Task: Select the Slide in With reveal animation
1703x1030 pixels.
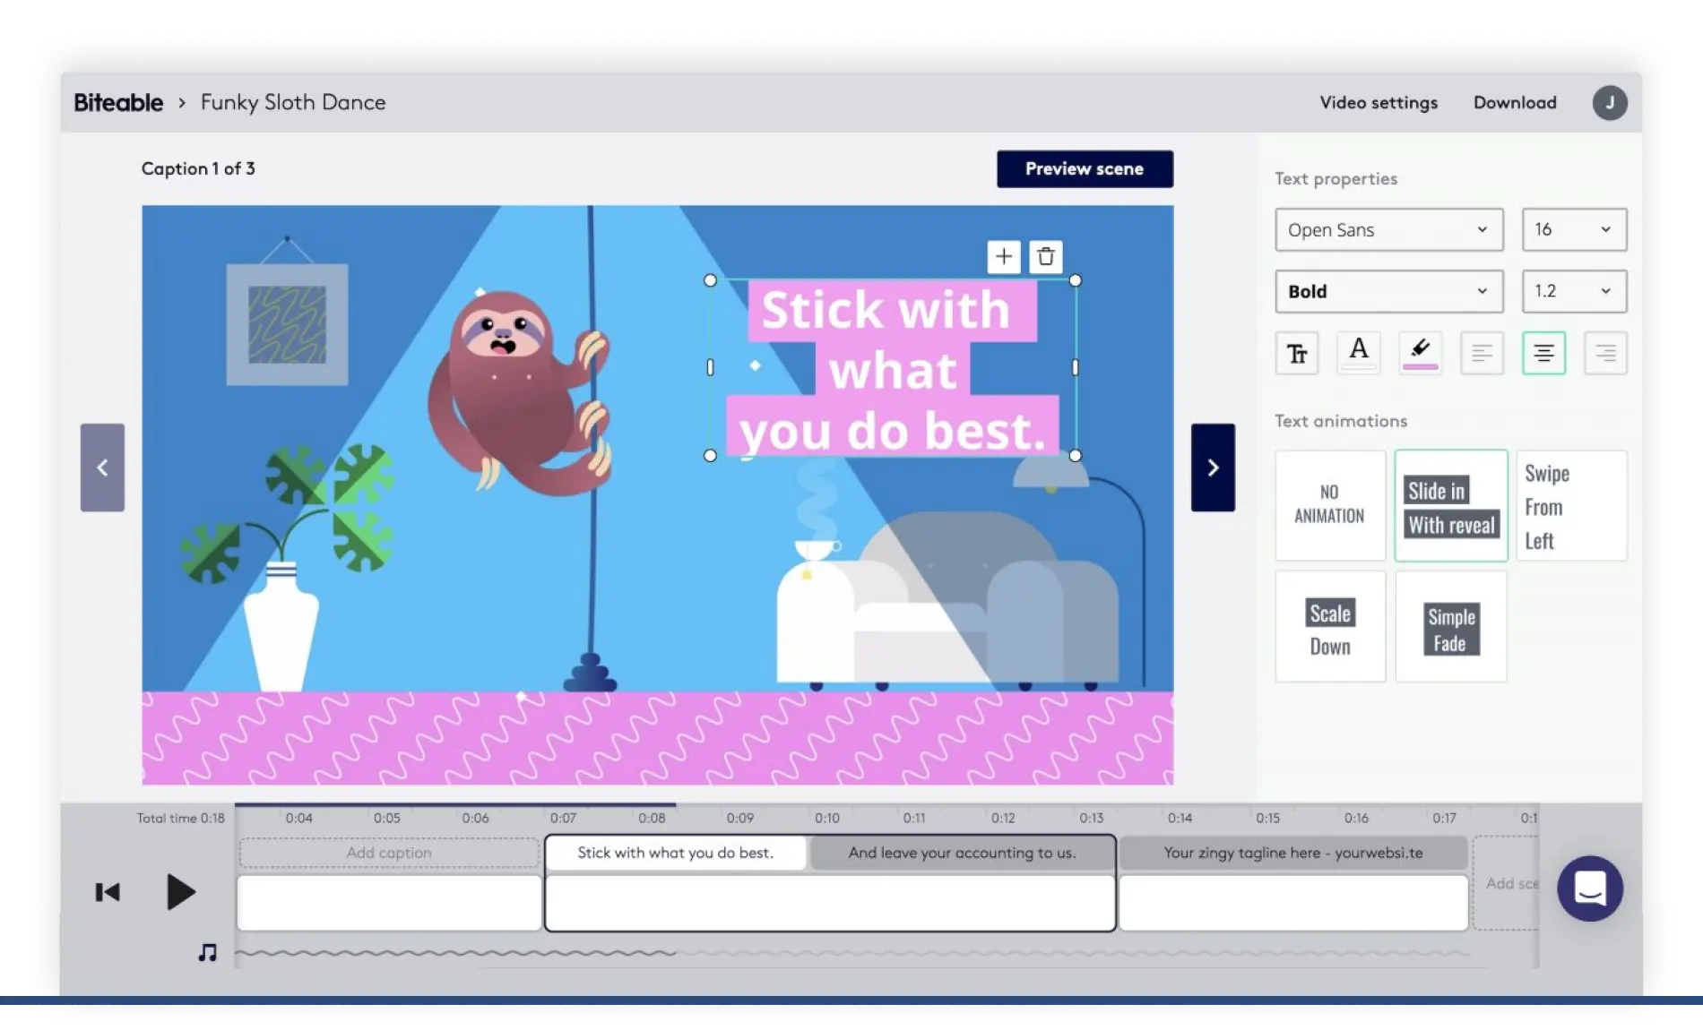Action: [x=1450, y=505]
